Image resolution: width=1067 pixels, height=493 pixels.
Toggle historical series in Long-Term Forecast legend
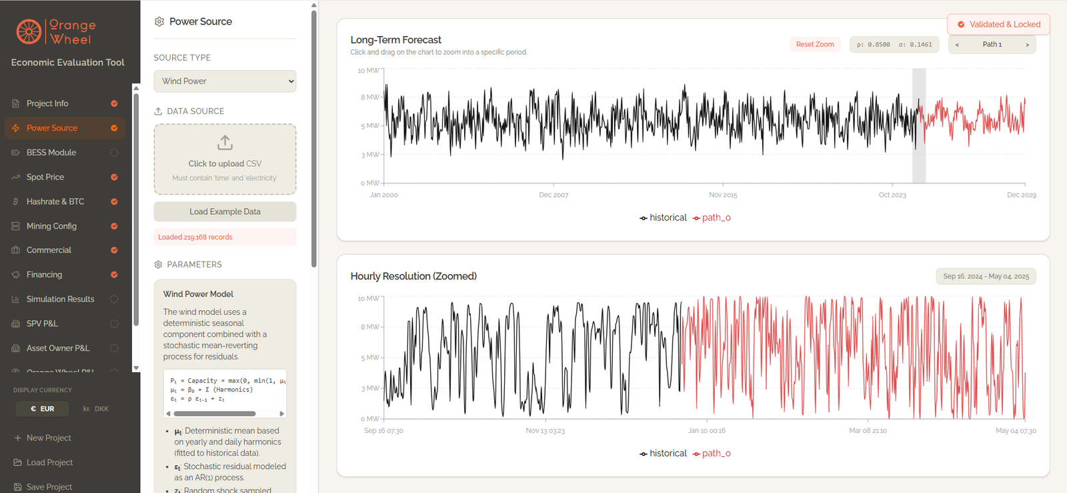[x=663, y=218]
